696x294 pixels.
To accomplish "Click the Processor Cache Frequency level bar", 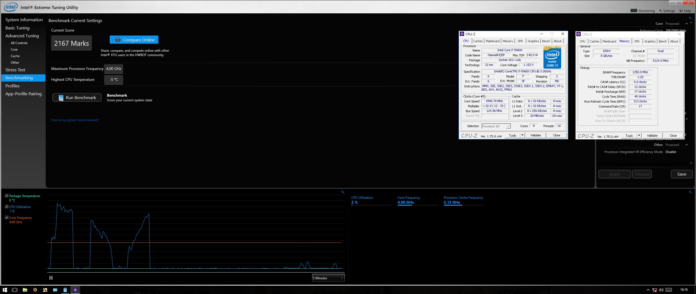I will point(464,205).
